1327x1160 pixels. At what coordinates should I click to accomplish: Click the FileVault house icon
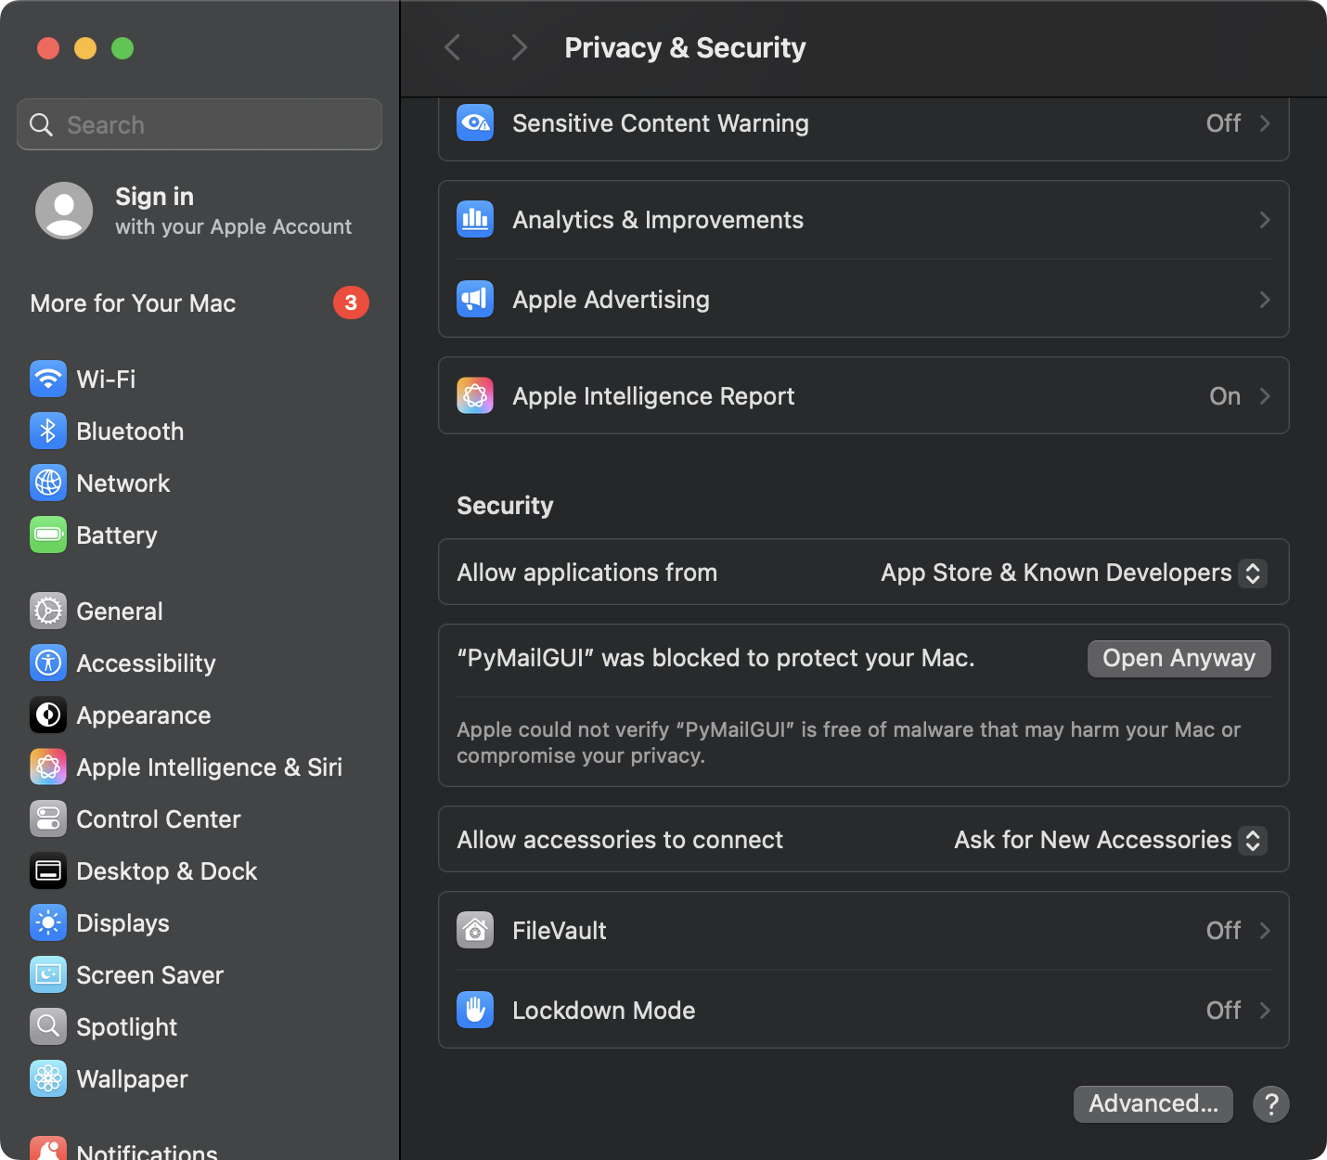point(475,930)
